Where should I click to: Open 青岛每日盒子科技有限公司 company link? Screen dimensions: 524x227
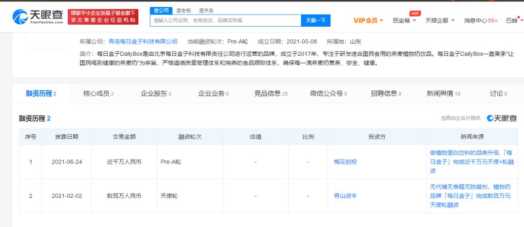point(143,42)
